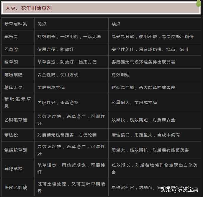This screenshot has height=197, width=203.
Task: Select the 噻草酮 name cell
Action: pos(11,62)
